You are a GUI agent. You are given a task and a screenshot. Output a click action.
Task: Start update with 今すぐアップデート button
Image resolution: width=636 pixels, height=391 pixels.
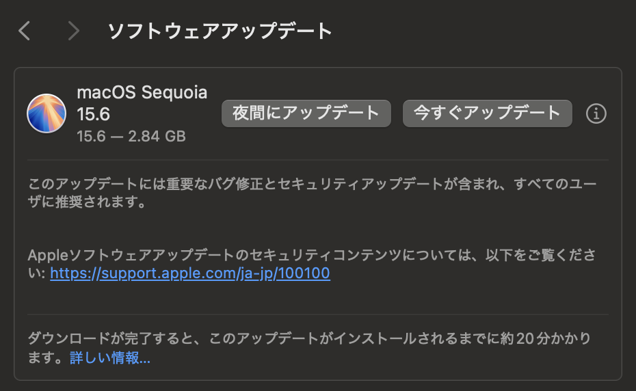[x=487, y=113]
